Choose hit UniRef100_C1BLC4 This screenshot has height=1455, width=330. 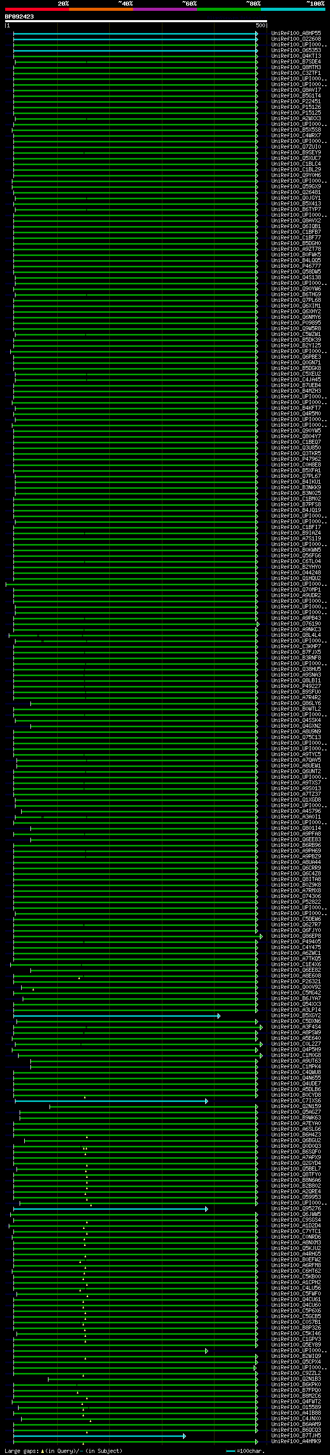point(296,164)
